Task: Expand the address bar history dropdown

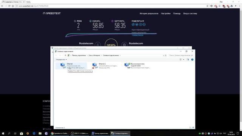Action: [163, 56]
